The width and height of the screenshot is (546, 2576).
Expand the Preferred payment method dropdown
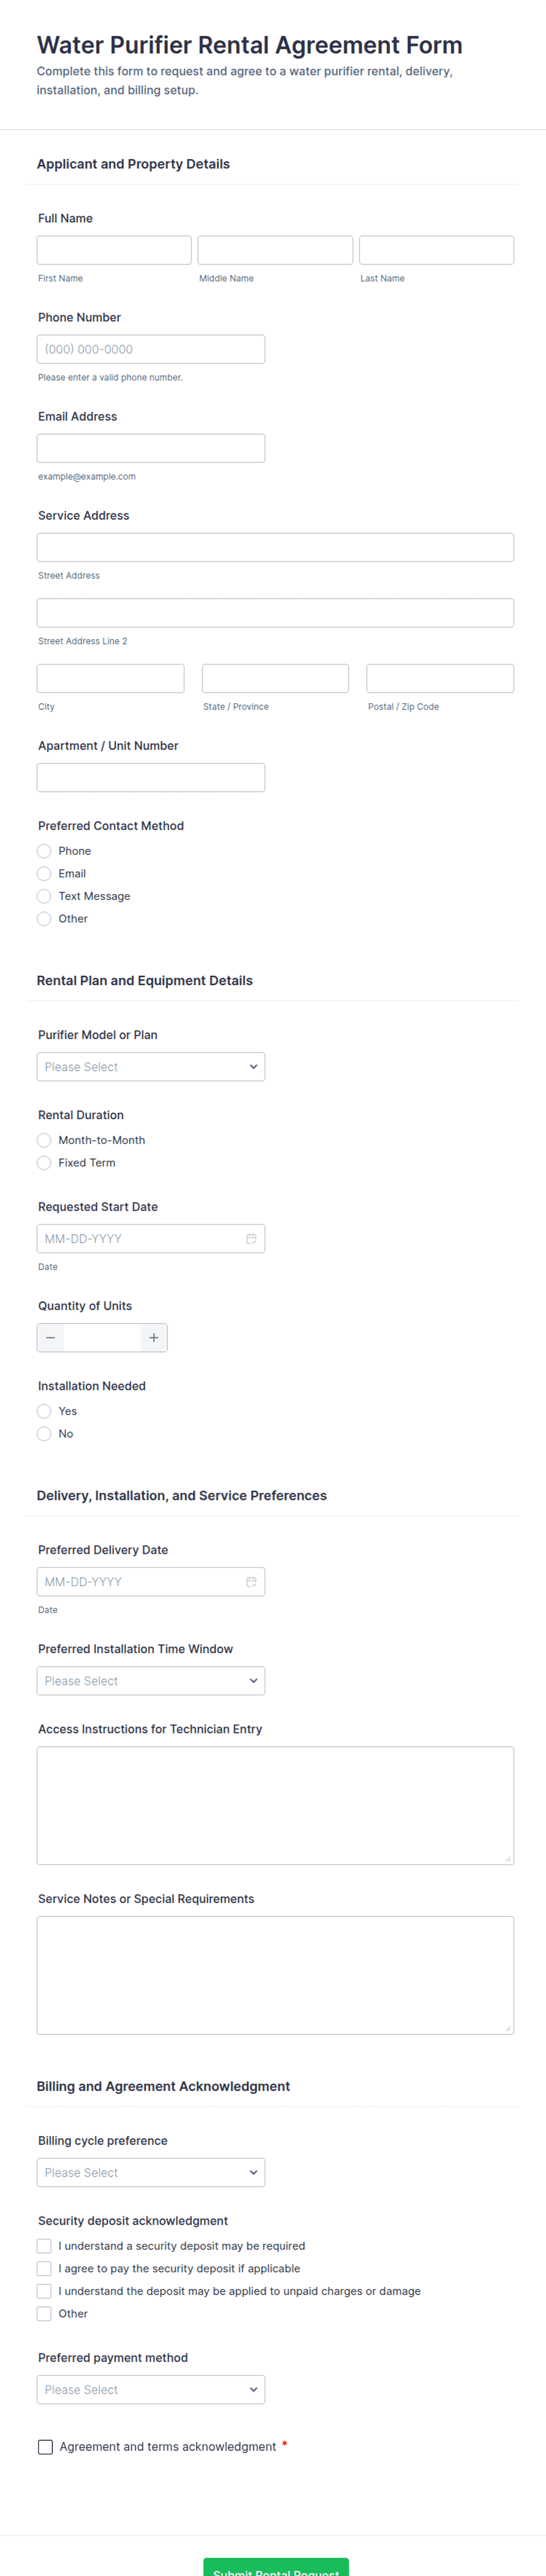tap(150, 2389)
